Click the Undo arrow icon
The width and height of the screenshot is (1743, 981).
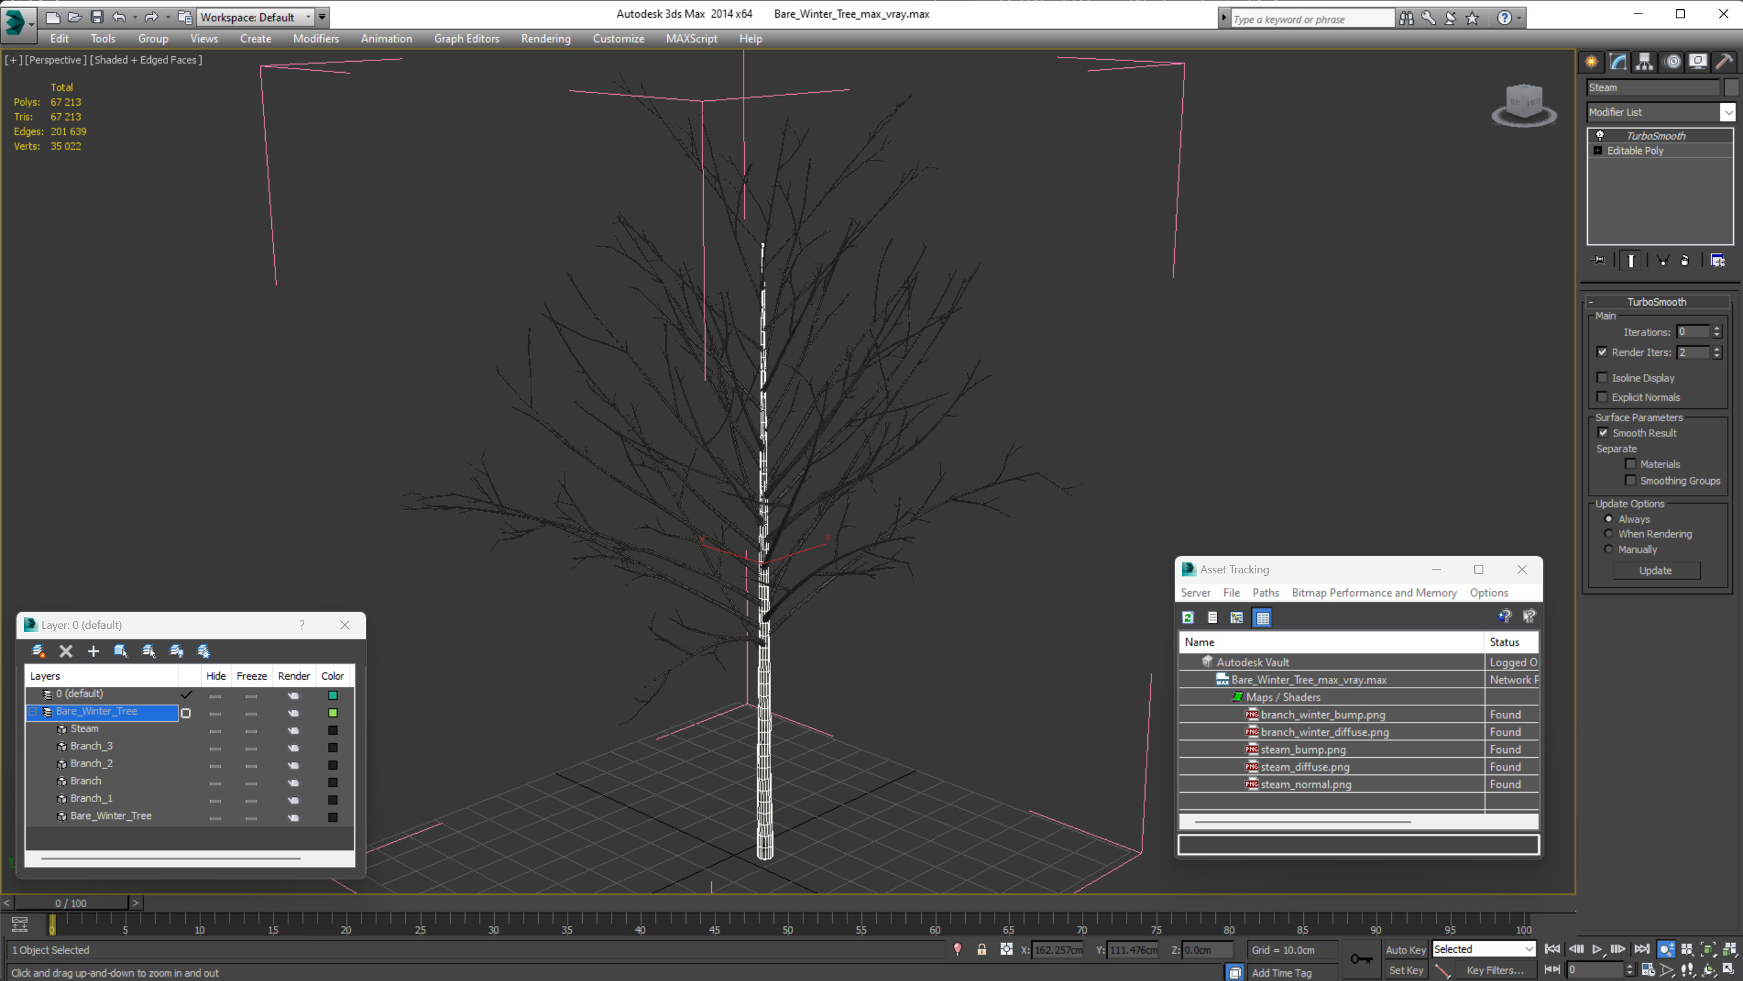[x=119, y=17]
